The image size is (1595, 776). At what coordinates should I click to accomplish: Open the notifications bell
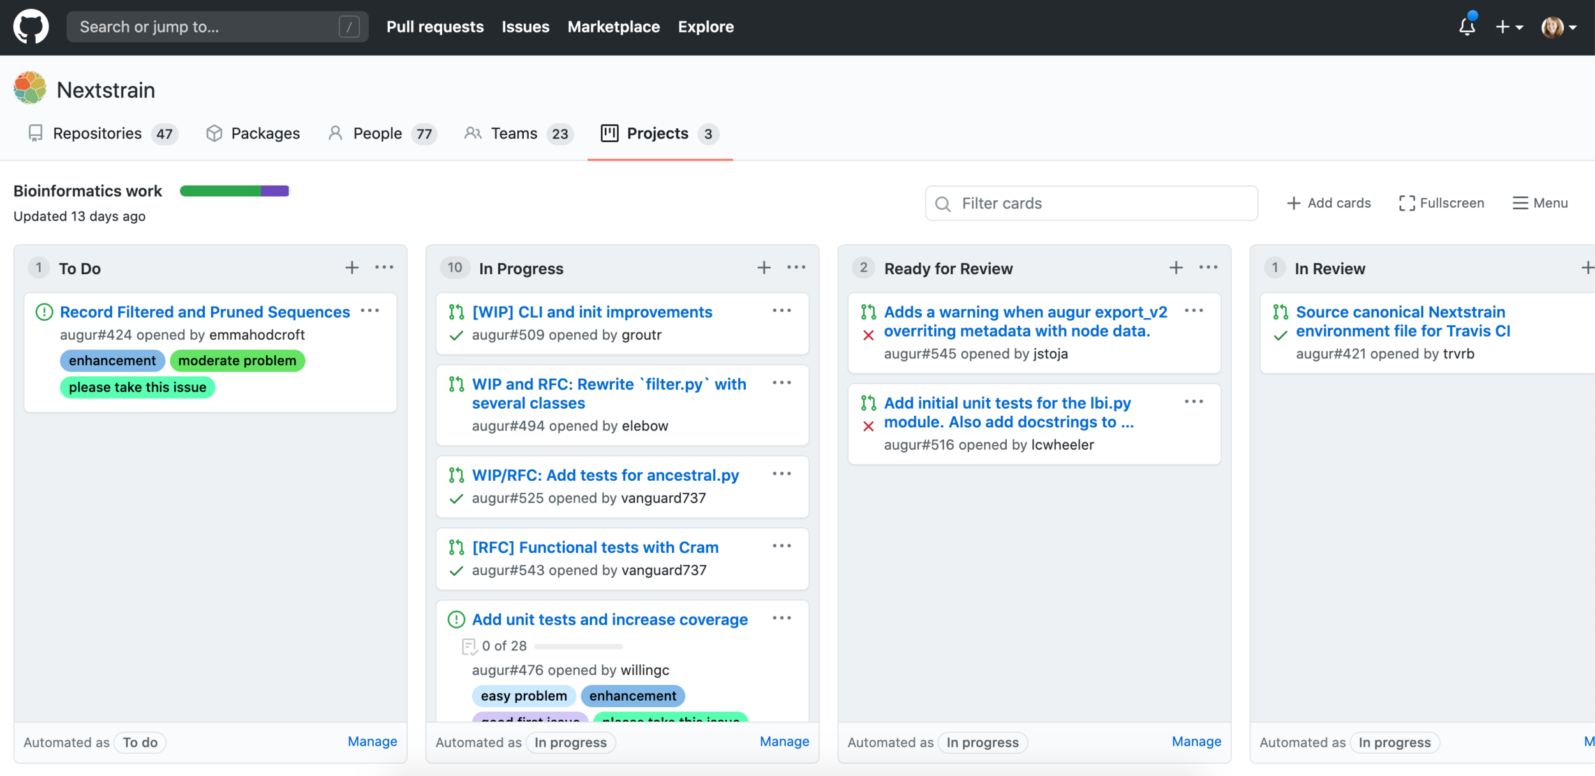[1467, 27]
